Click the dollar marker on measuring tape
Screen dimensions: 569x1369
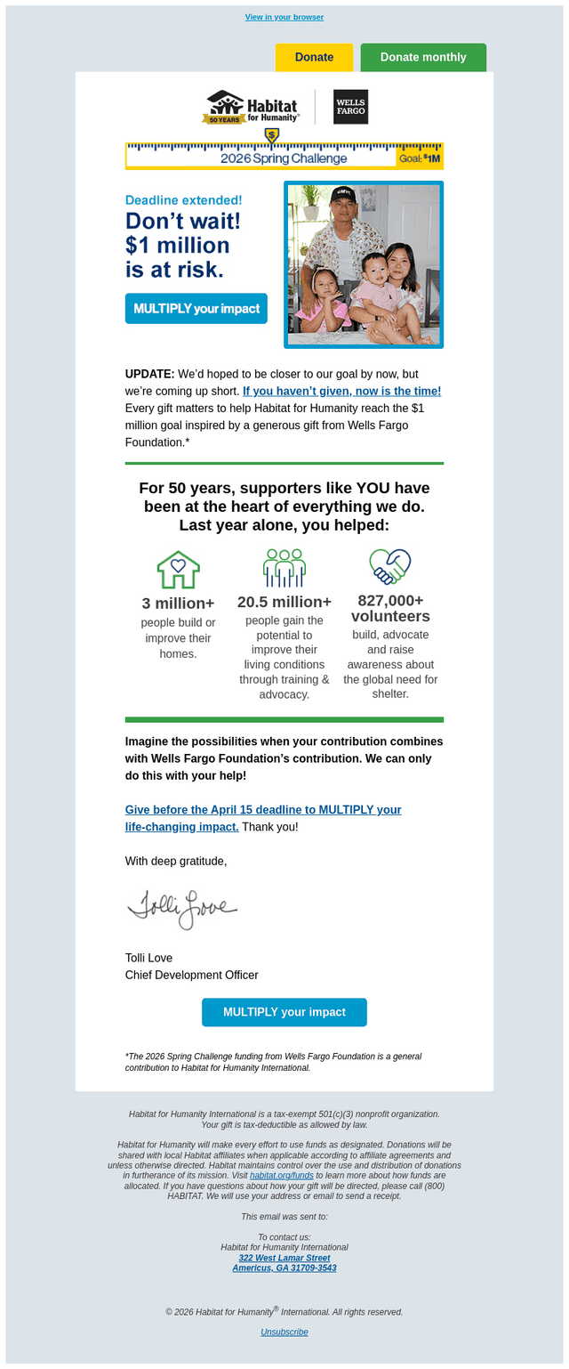click(272, 136)
